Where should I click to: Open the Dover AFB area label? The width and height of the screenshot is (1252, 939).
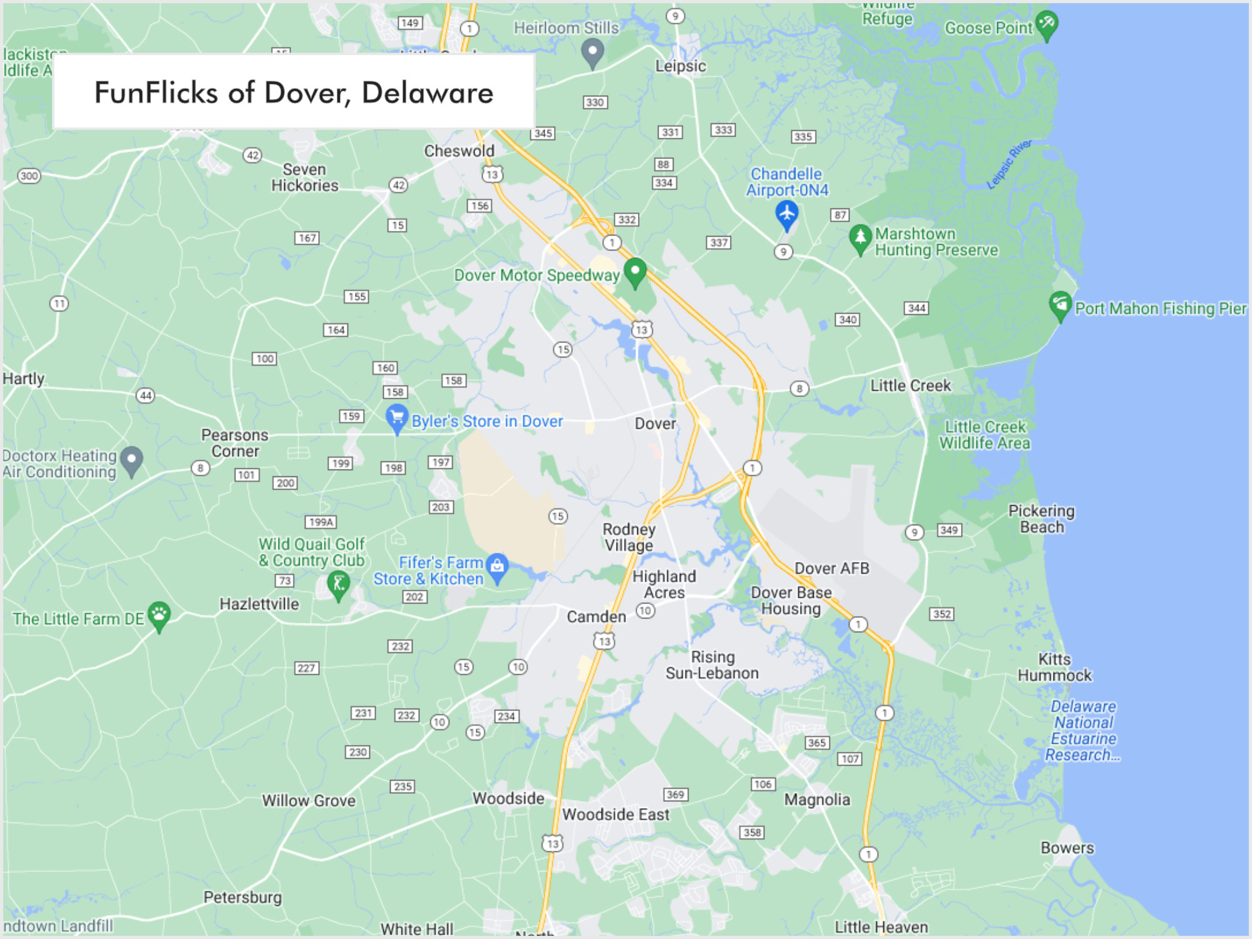[832, 568]
